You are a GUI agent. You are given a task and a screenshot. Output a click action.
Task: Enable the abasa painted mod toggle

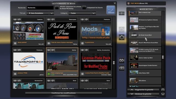click(x=15, y=43)
